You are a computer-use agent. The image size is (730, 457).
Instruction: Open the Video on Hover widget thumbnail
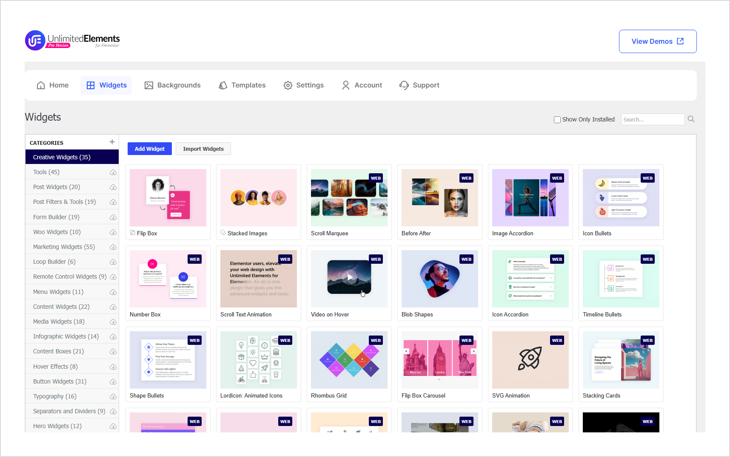[349, 279]
